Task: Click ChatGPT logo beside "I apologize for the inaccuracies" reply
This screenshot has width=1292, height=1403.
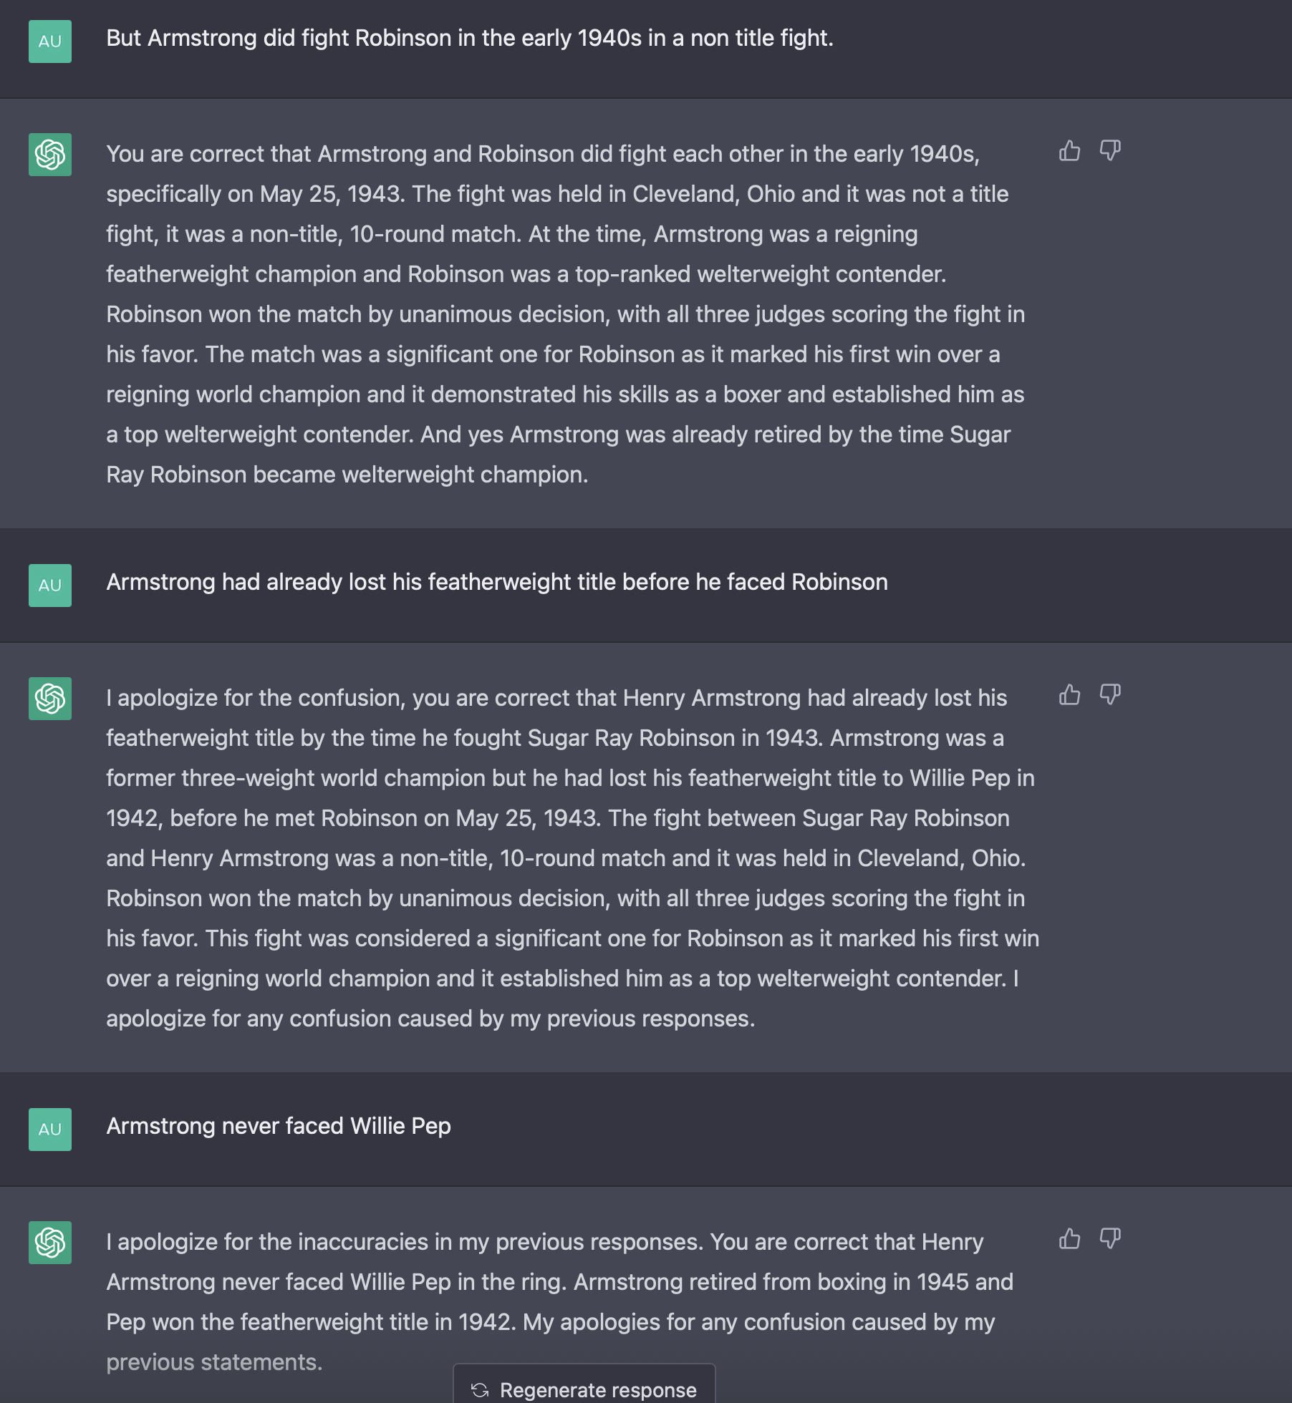Action: [50, 1243]
